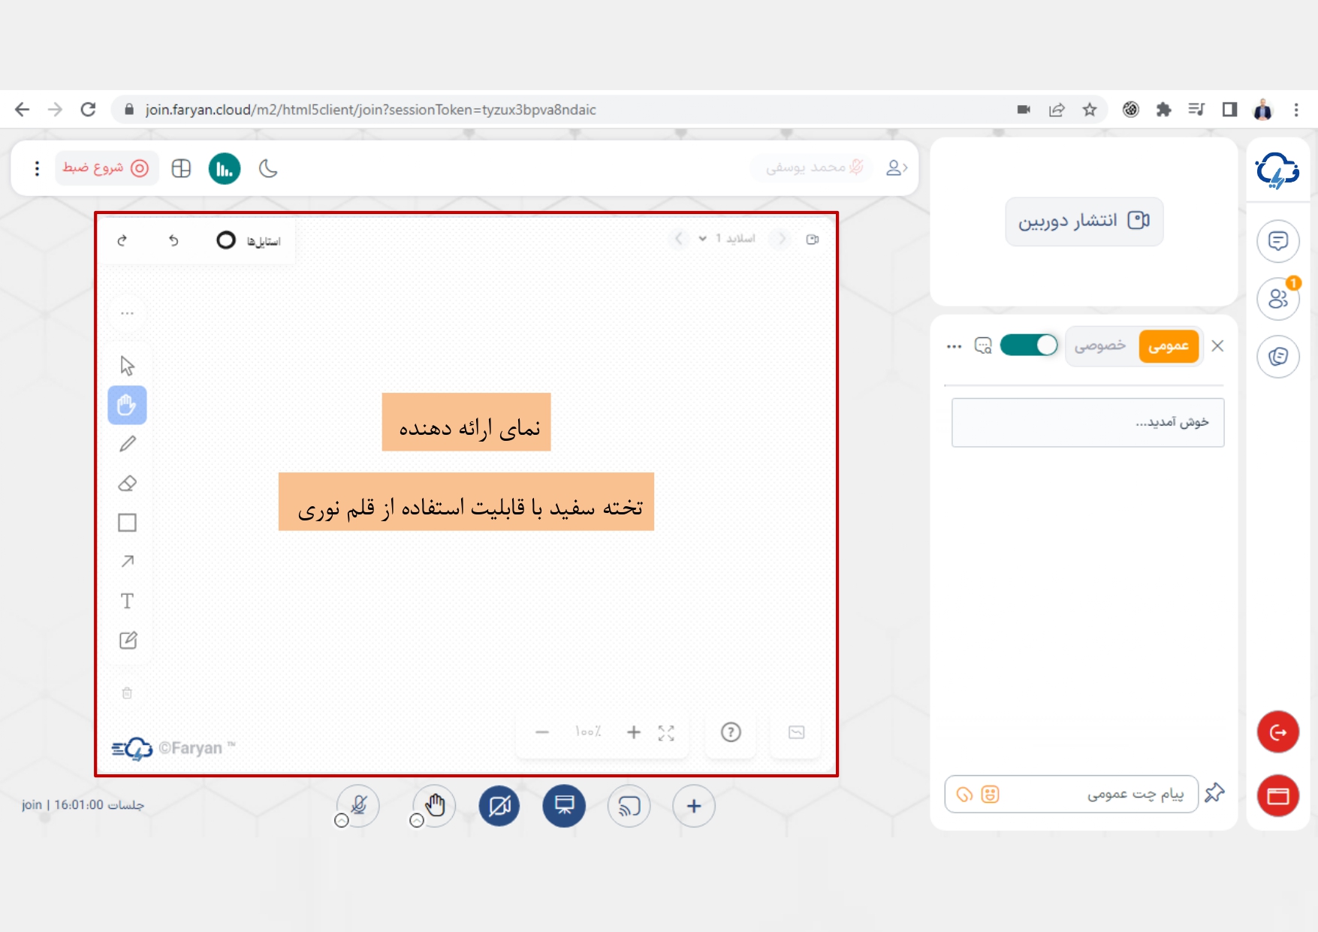Turn on the camera toggle button
Screen dimensions: 1318x932
pyautogui.click(x=499, y=806)
